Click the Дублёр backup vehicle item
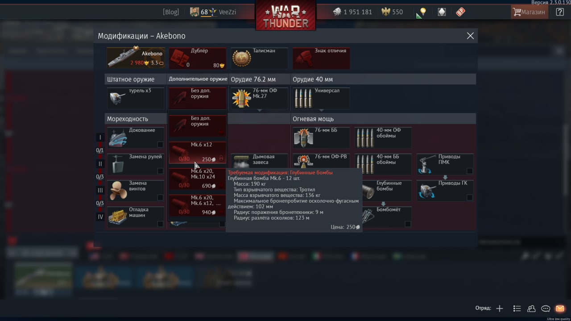571x321 pixels. pos(197,58)
